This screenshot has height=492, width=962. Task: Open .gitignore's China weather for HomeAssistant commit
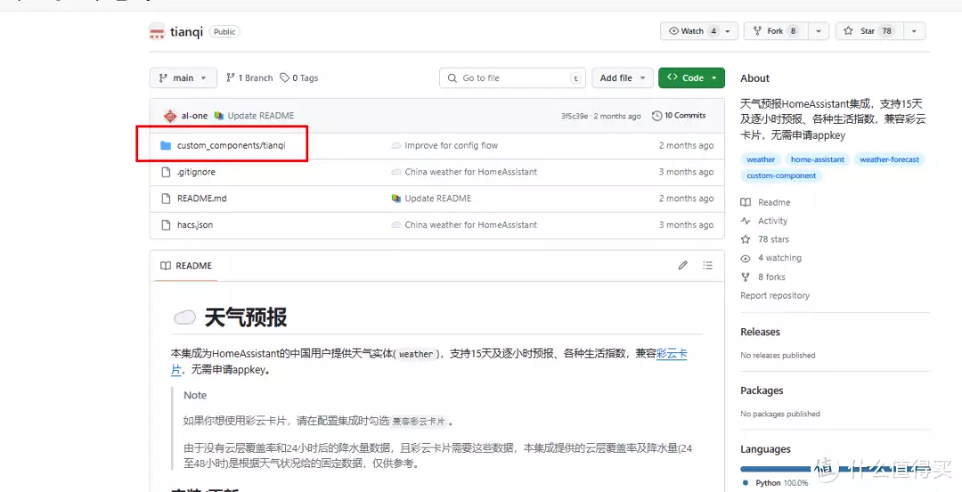[x=470, y=173]
